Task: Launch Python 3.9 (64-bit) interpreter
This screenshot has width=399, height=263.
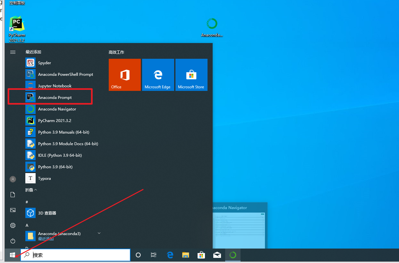Action: point(63,167)
